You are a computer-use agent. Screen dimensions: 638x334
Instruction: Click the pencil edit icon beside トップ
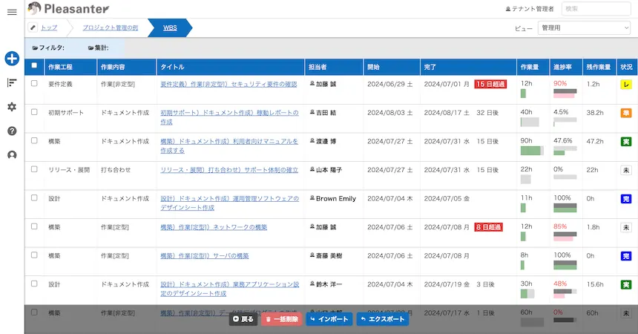click(x=33, y=27)
